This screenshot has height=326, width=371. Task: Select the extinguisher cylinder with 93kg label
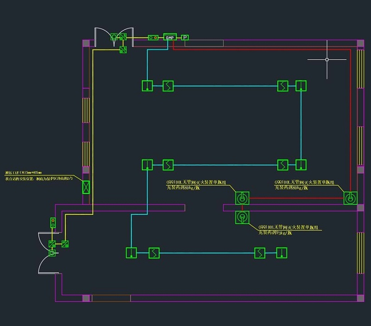(x=242, y=217)
